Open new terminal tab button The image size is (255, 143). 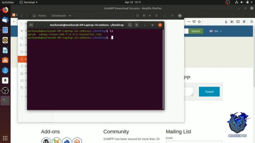click(x=31, y=25)
